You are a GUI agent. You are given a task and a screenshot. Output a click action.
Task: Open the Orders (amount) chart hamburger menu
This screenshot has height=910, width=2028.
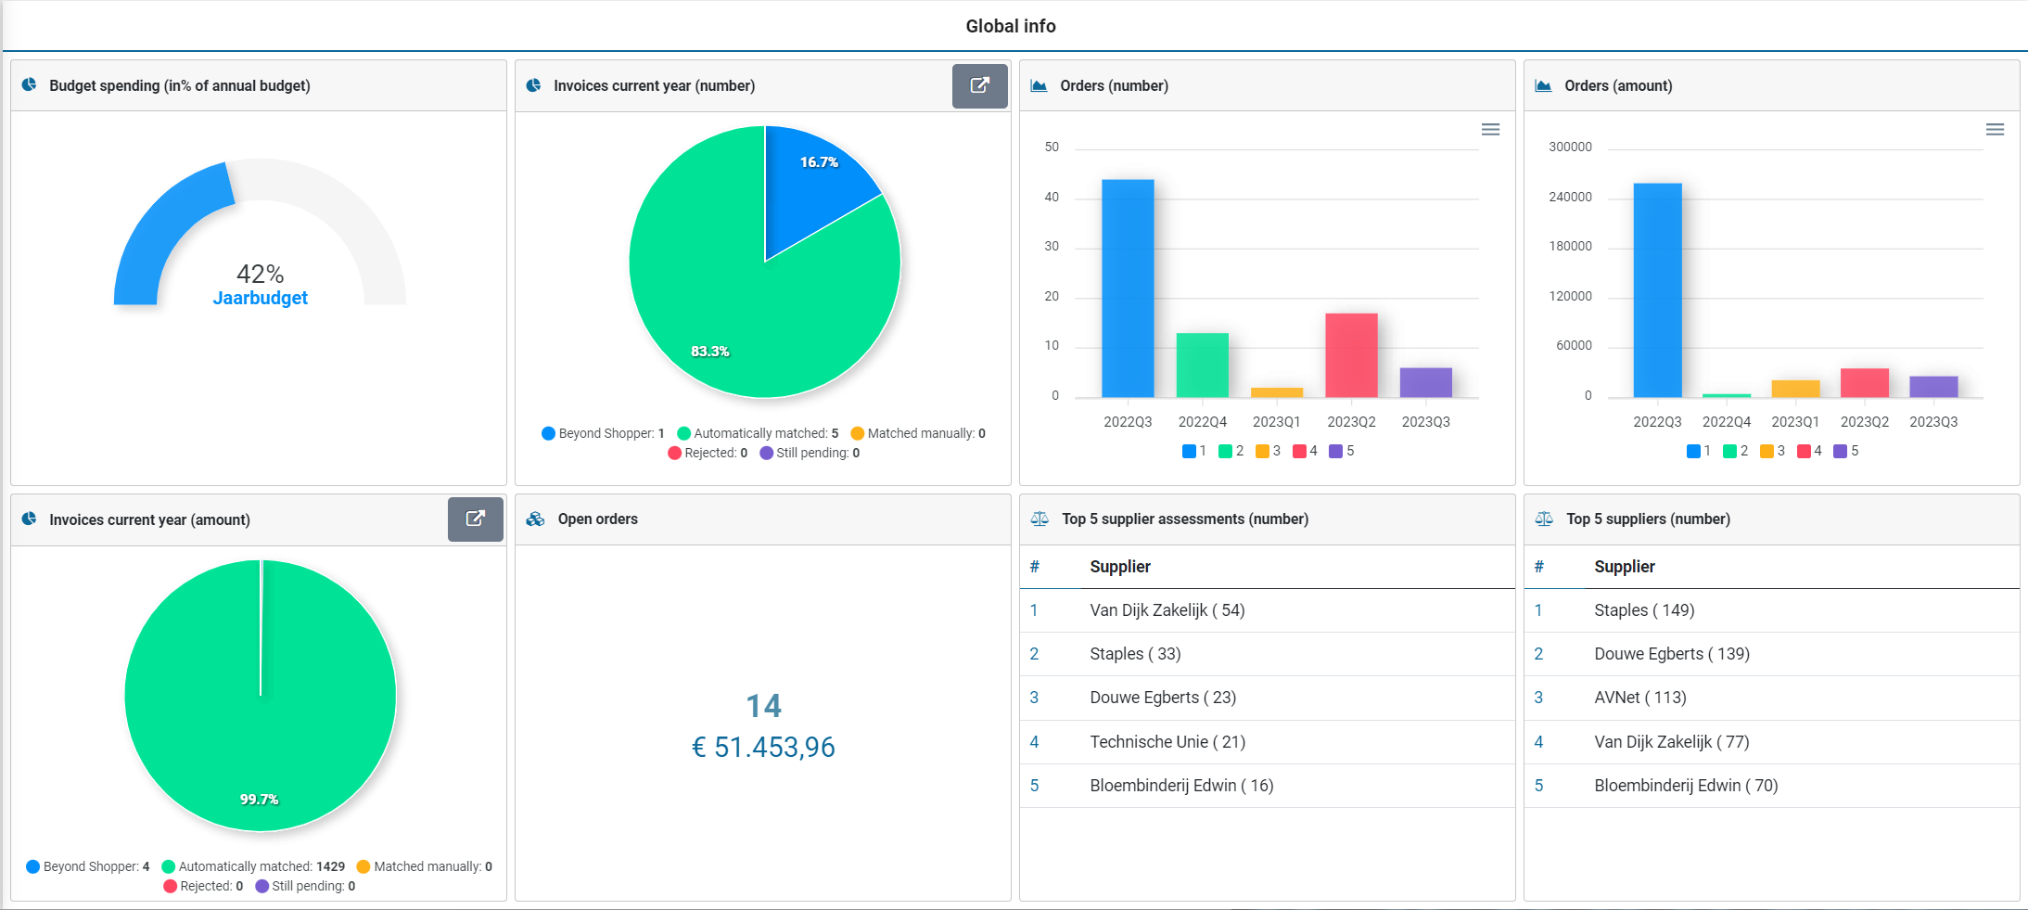(x=1995, y=130)
